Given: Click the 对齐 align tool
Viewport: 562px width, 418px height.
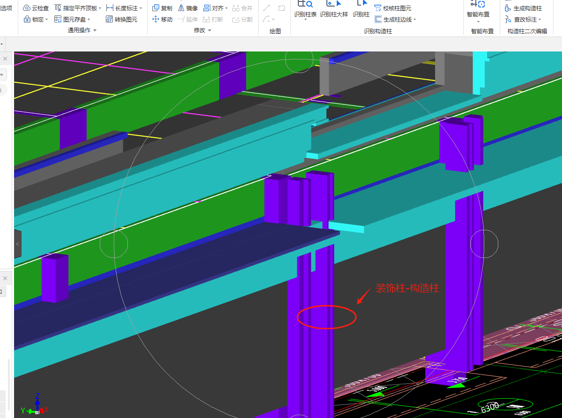Looking at the screenshot, I should coord(213,8).
